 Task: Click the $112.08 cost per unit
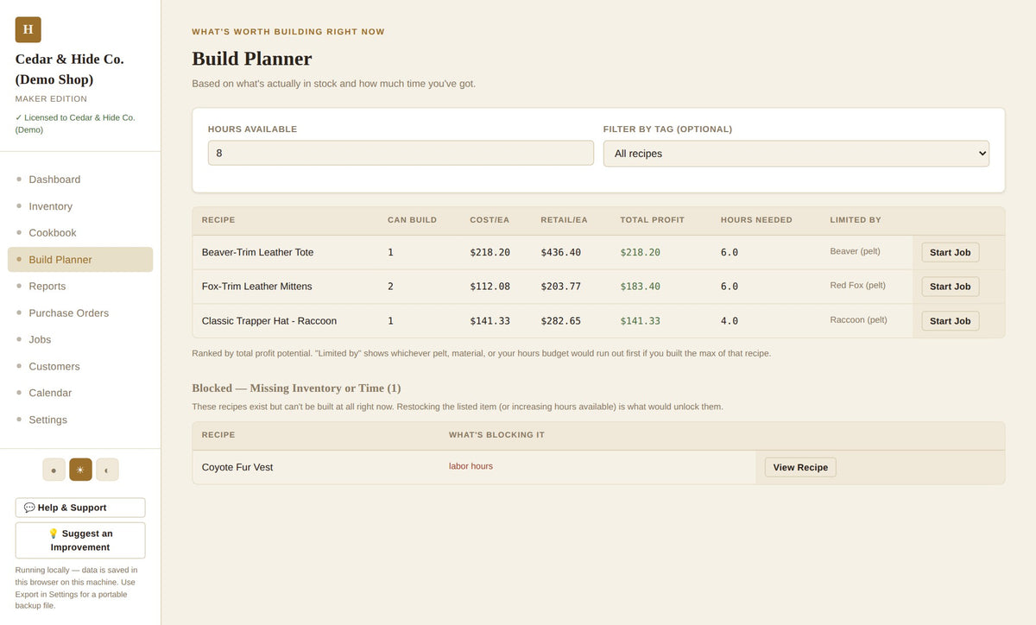[x=490, y=287]
